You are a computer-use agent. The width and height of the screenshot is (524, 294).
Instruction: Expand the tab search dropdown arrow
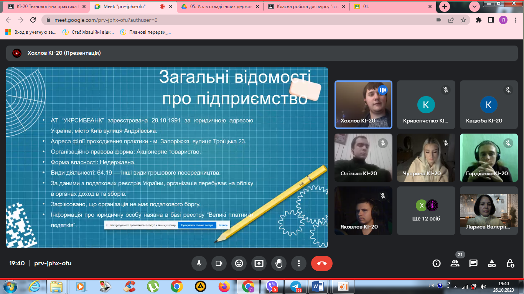475,7
